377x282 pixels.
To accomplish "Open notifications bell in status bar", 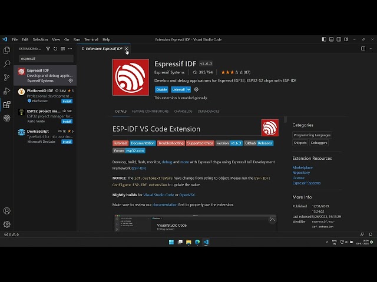I will point(371,234).
